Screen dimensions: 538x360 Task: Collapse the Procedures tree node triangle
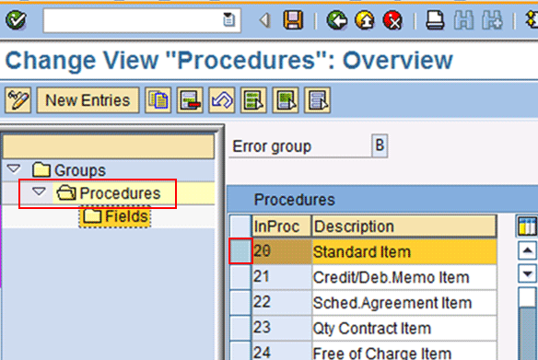[39, 192]
